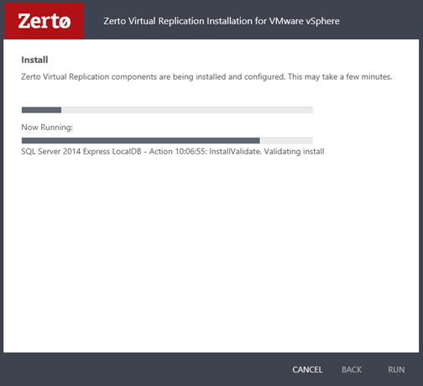Click the Validating install status text
The image size is (423, 386).
(x=294, y=151)
